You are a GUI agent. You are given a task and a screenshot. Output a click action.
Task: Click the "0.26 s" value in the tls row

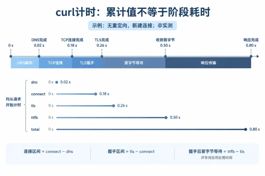tap(122, 106)
